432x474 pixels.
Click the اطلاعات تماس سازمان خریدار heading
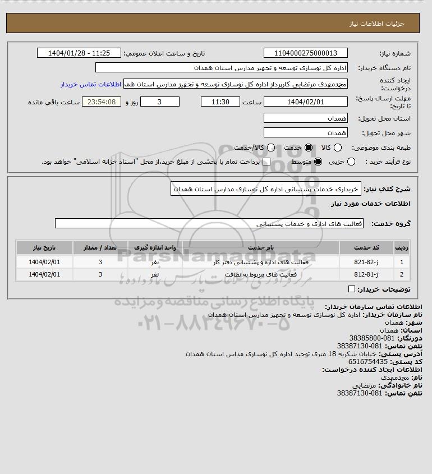point(374,307)
